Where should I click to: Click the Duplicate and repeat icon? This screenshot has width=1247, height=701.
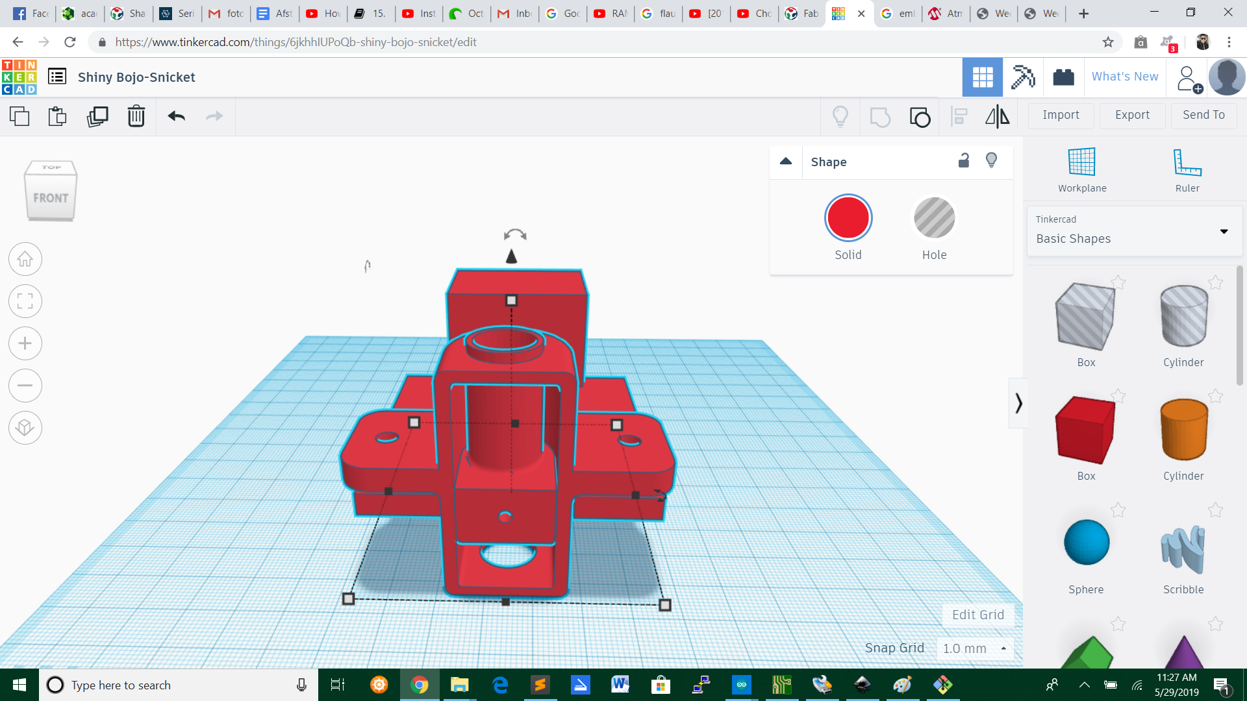point(97,116)
